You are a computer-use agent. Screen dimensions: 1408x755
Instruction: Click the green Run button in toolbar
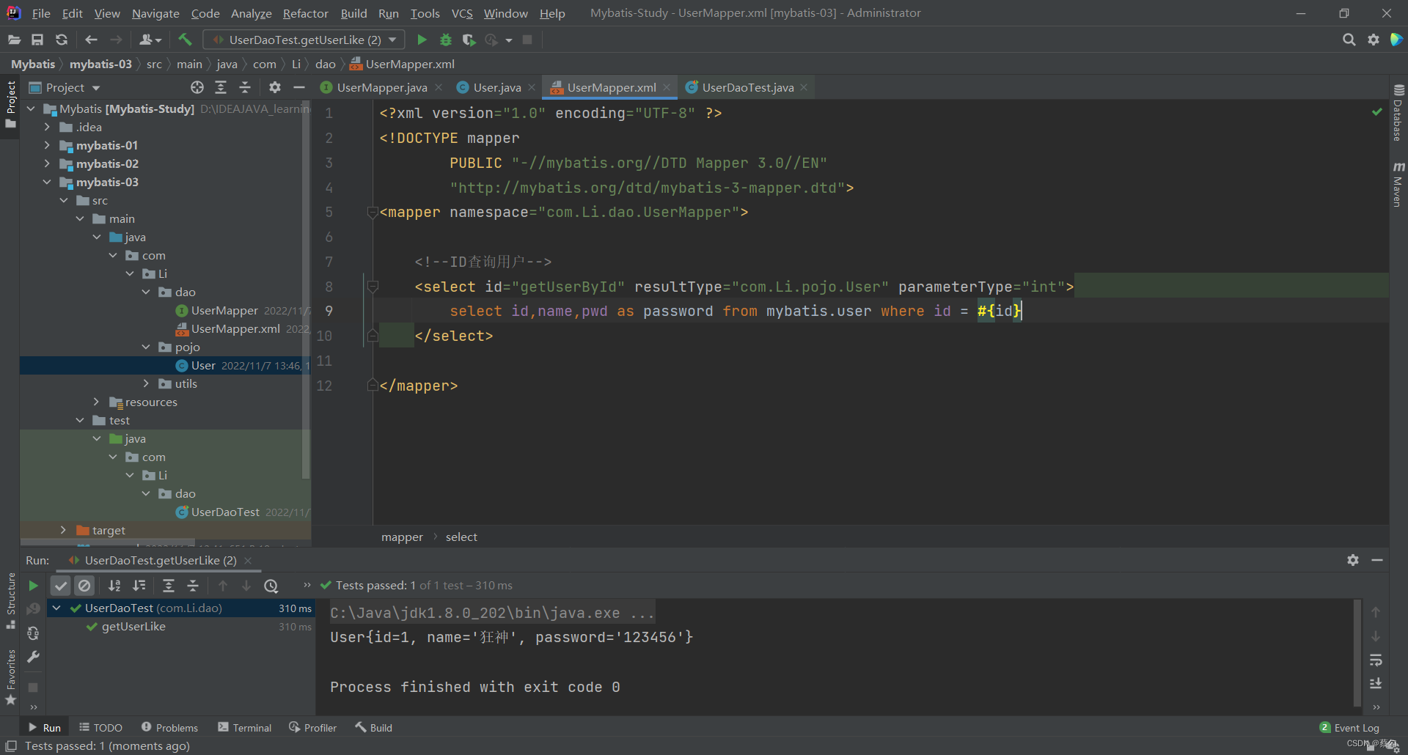(x=422, y=40)
